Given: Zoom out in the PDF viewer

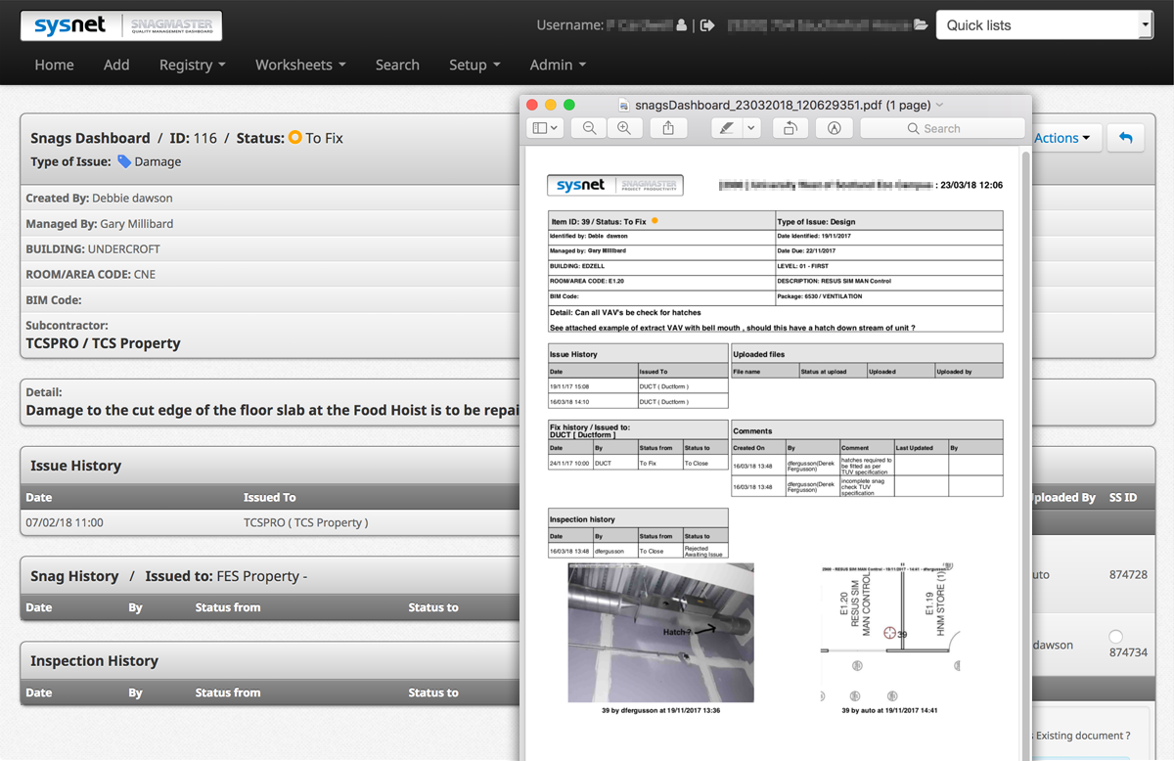Looking at the screenshot, I should 589,128.
